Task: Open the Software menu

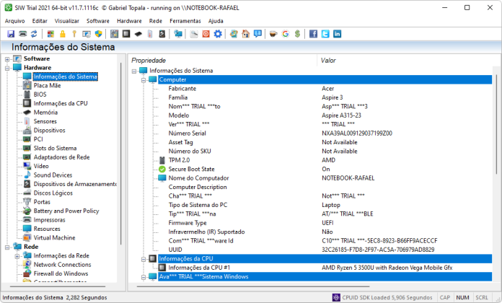Action: [97, 21]
